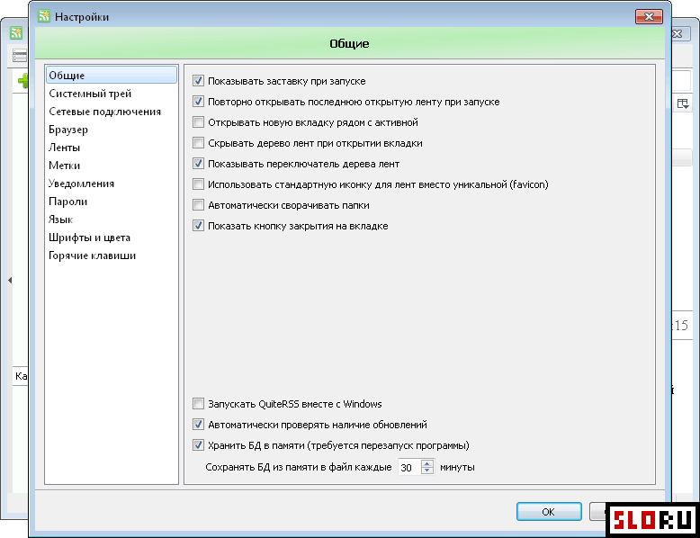Viewport: 700px width, 538px height.
Task: Enable Запускать QuiteRSS вместе с Windows
Action: pyautogui.click(x=198, y=404)
